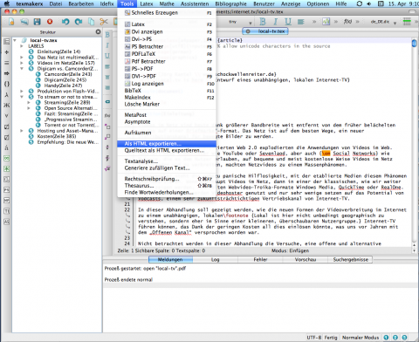Click the PS icon in left sidebar
This screenshot has height=342, width=419.
click(6, 190)
